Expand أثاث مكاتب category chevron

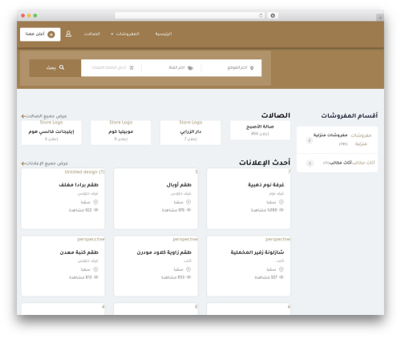pyautogui.click(x=310, y=163)
